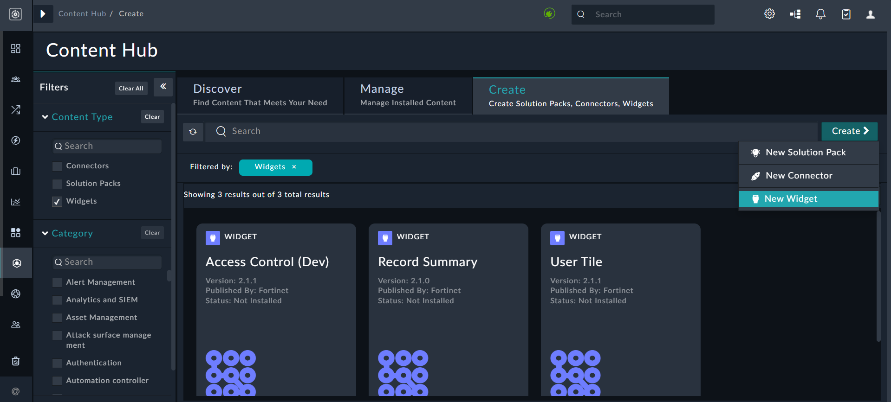The width and height of the screenshot is (891, 402).
Task: Switch to the Discover tab
Action: (x=260, y=95)
